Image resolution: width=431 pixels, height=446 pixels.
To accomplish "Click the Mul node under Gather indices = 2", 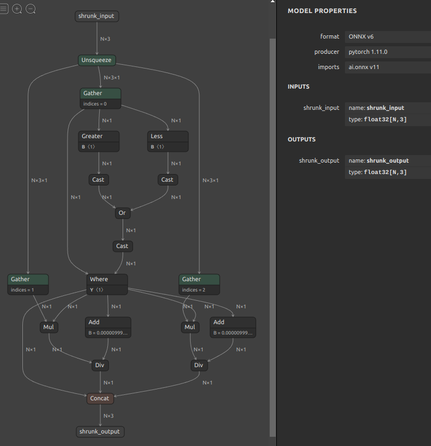I will click(x=190, y=327).
